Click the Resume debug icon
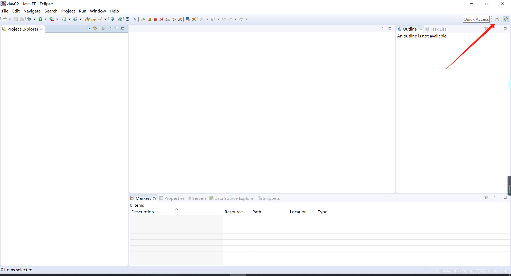The width and height of the screenshot is (511, 276). click(143, 19)
